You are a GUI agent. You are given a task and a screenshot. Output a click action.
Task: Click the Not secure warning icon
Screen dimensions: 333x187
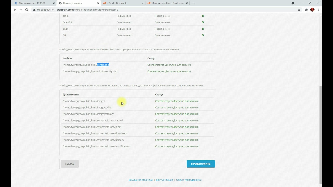click(x=34, y=10)
